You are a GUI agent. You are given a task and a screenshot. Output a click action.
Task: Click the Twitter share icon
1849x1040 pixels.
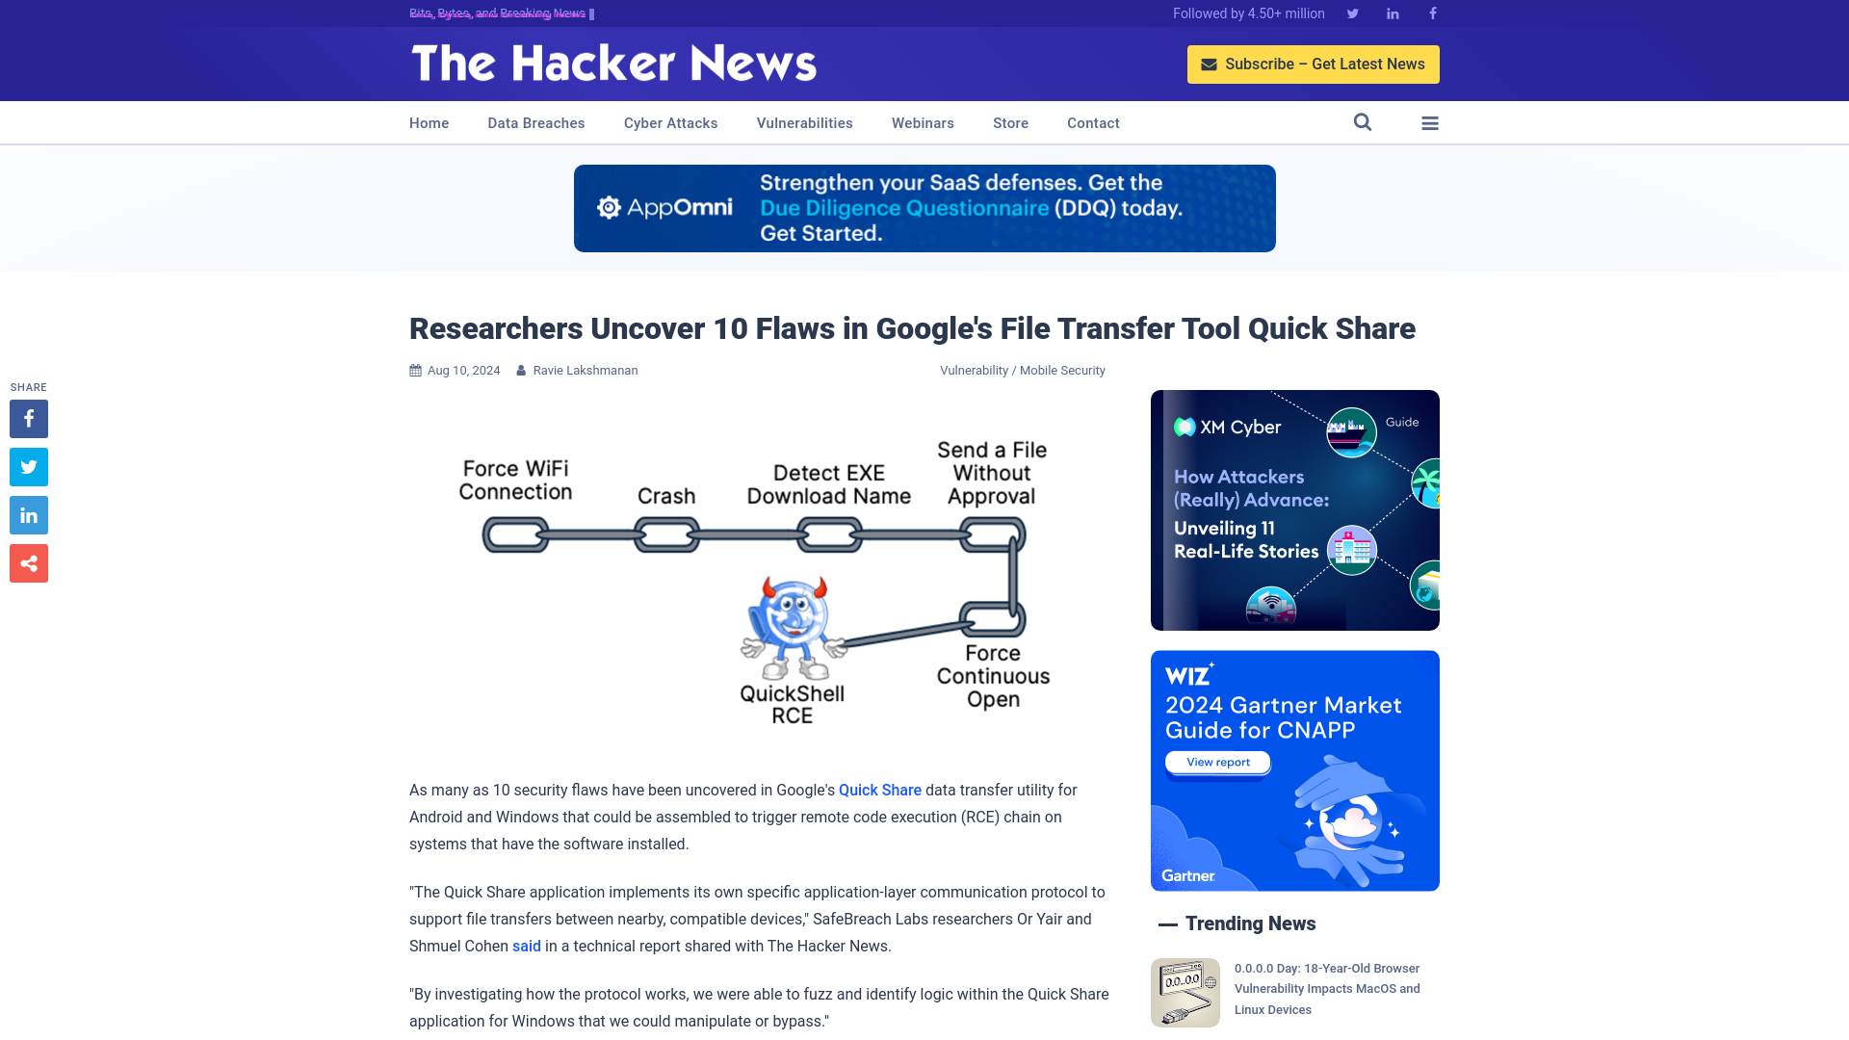(x=28, y=467)
